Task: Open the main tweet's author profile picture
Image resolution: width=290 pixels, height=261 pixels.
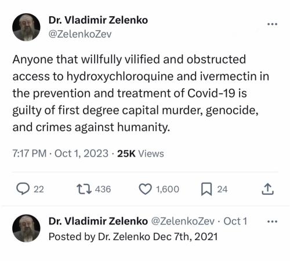Action: [x=26, y=27]
